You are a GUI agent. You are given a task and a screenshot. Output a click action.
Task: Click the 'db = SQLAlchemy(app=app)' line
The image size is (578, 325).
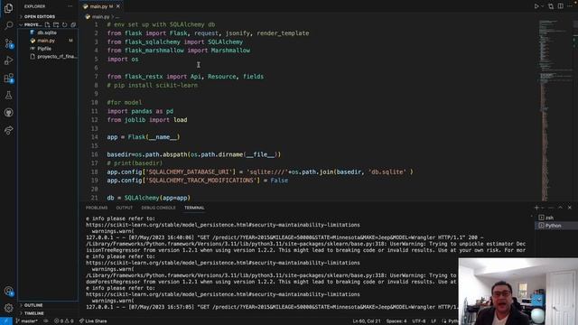click(148, 198)
